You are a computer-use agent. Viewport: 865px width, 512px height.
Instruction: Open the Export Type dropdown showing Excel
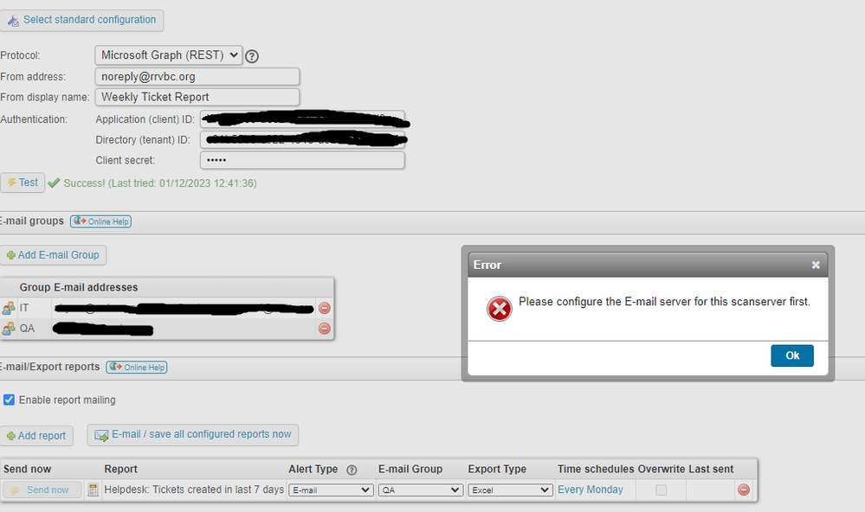click(x=510, y=490)
